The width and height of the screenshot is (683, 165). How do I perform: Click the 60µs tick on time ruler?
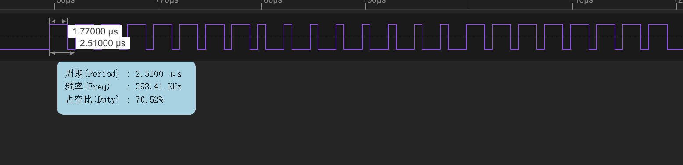pyautogui.click(x=64, y=2)
